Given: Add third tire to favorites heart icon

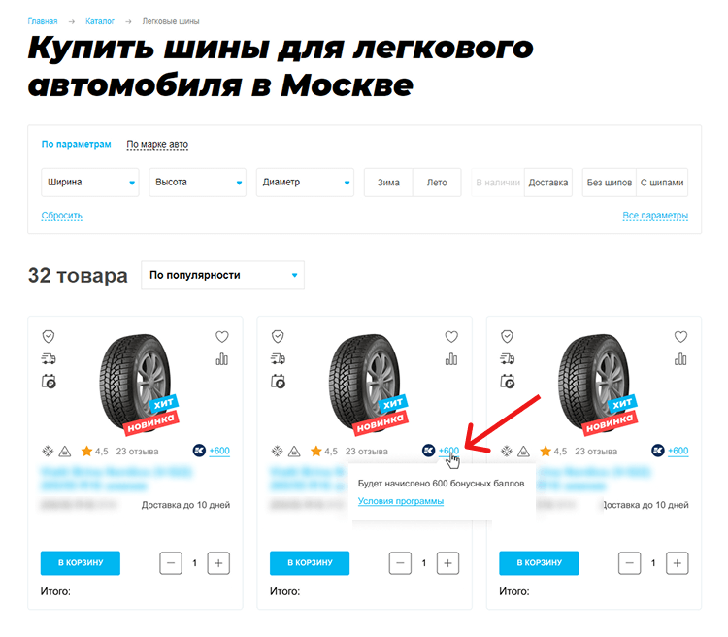Looking at the screenshot, I should click(680, 336).
